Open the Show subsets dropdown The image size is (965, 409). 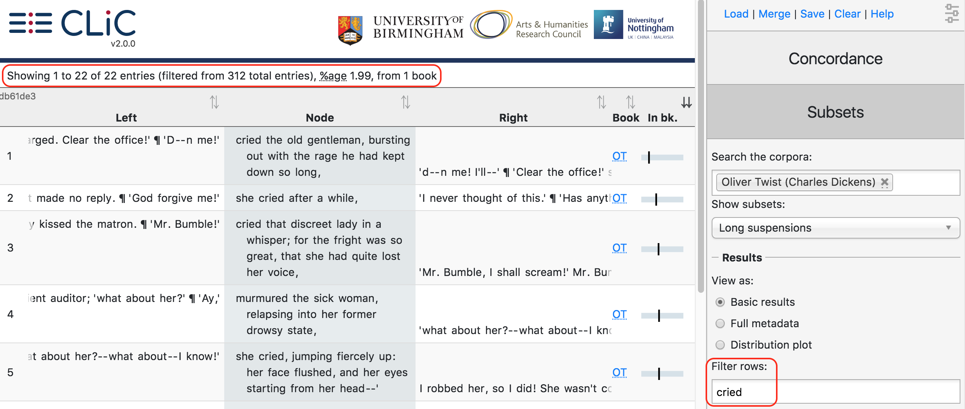pos(836,228)
